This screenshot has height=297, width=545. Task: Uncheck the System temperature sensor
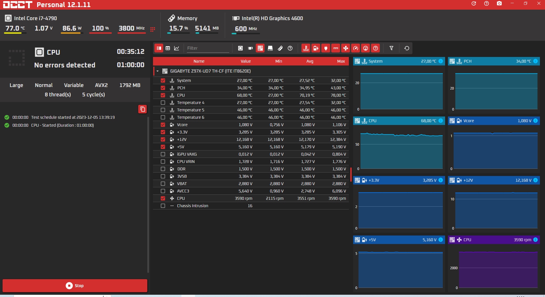pyautogui.click(x=163, y=80)
